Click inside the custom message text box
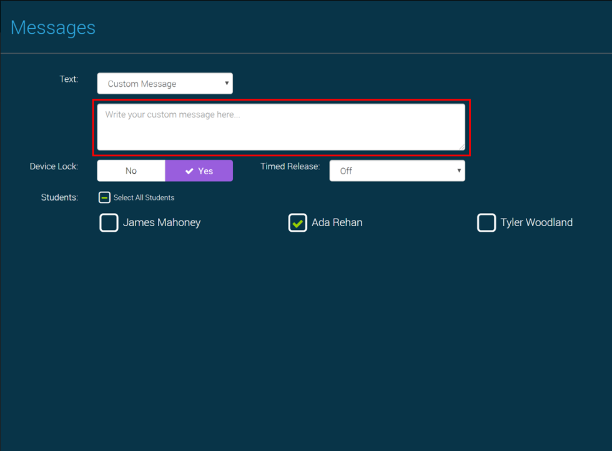 (281, 127)
